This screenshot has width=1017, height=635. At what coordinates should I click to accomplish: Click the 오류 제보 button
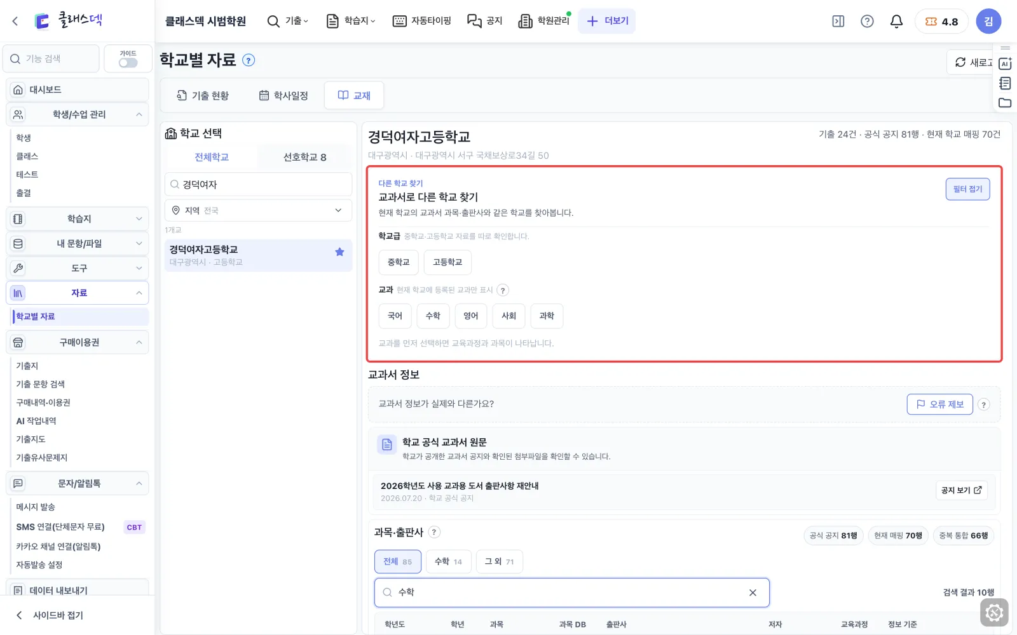click(x=939, y=404)
